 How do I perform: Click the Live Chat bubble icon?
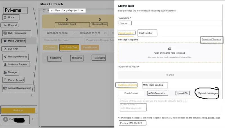tap(5, 49)
